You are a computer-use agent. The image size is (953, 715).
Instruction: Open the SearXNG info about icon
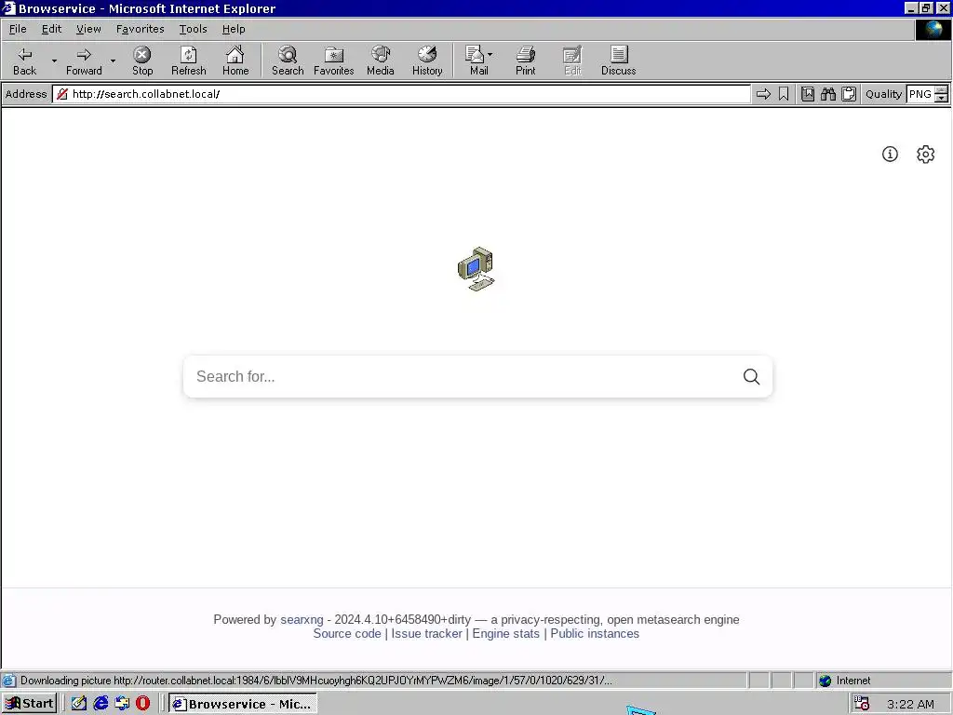pos(890,155)
